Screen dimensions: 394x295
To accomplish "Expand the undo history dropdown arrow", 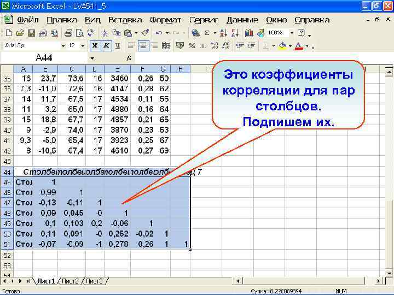I will point(167,33).
